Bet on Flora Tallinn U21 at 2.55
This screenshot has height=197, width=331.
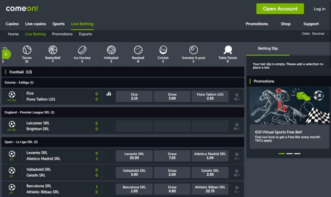210,96
